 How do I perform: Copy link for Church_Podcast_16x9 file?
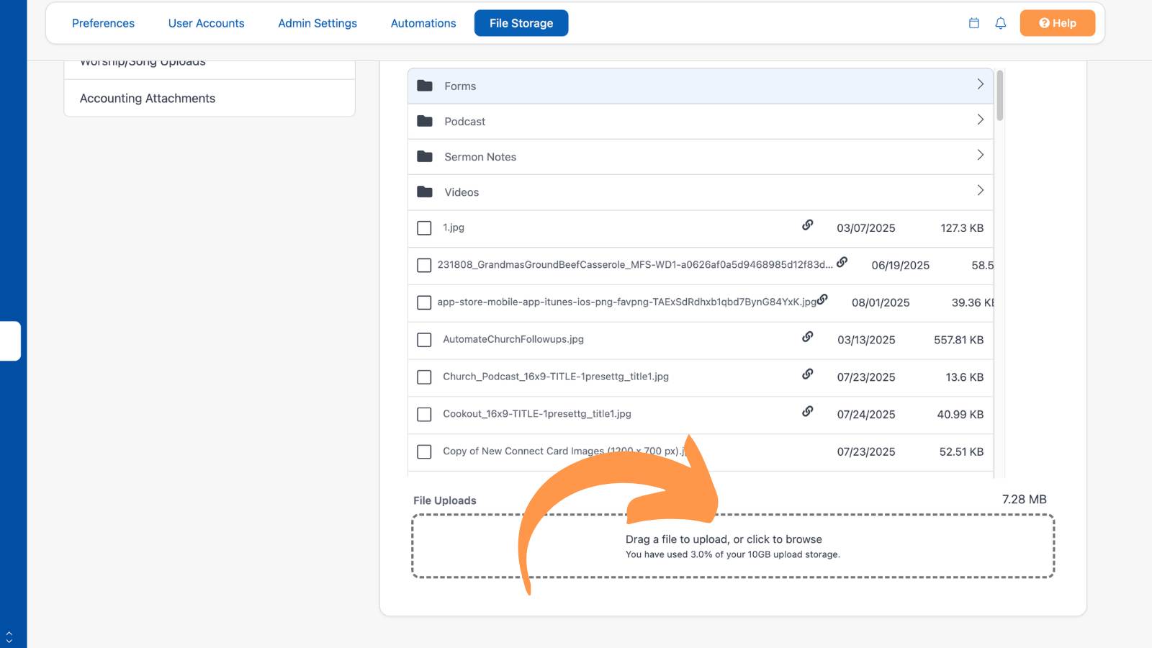point(808,374)
